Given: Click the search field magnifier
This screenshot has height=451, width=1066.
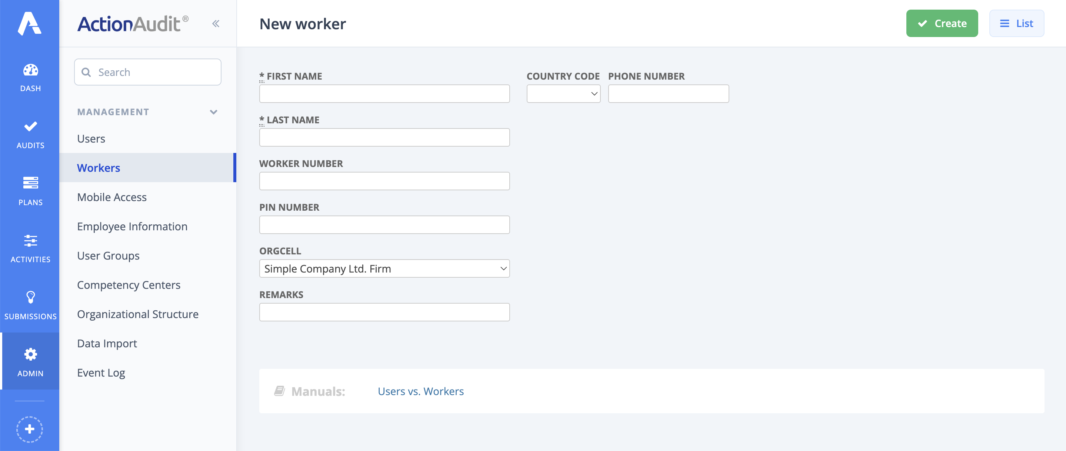Looking at the screenshot, I should (87, 72).
